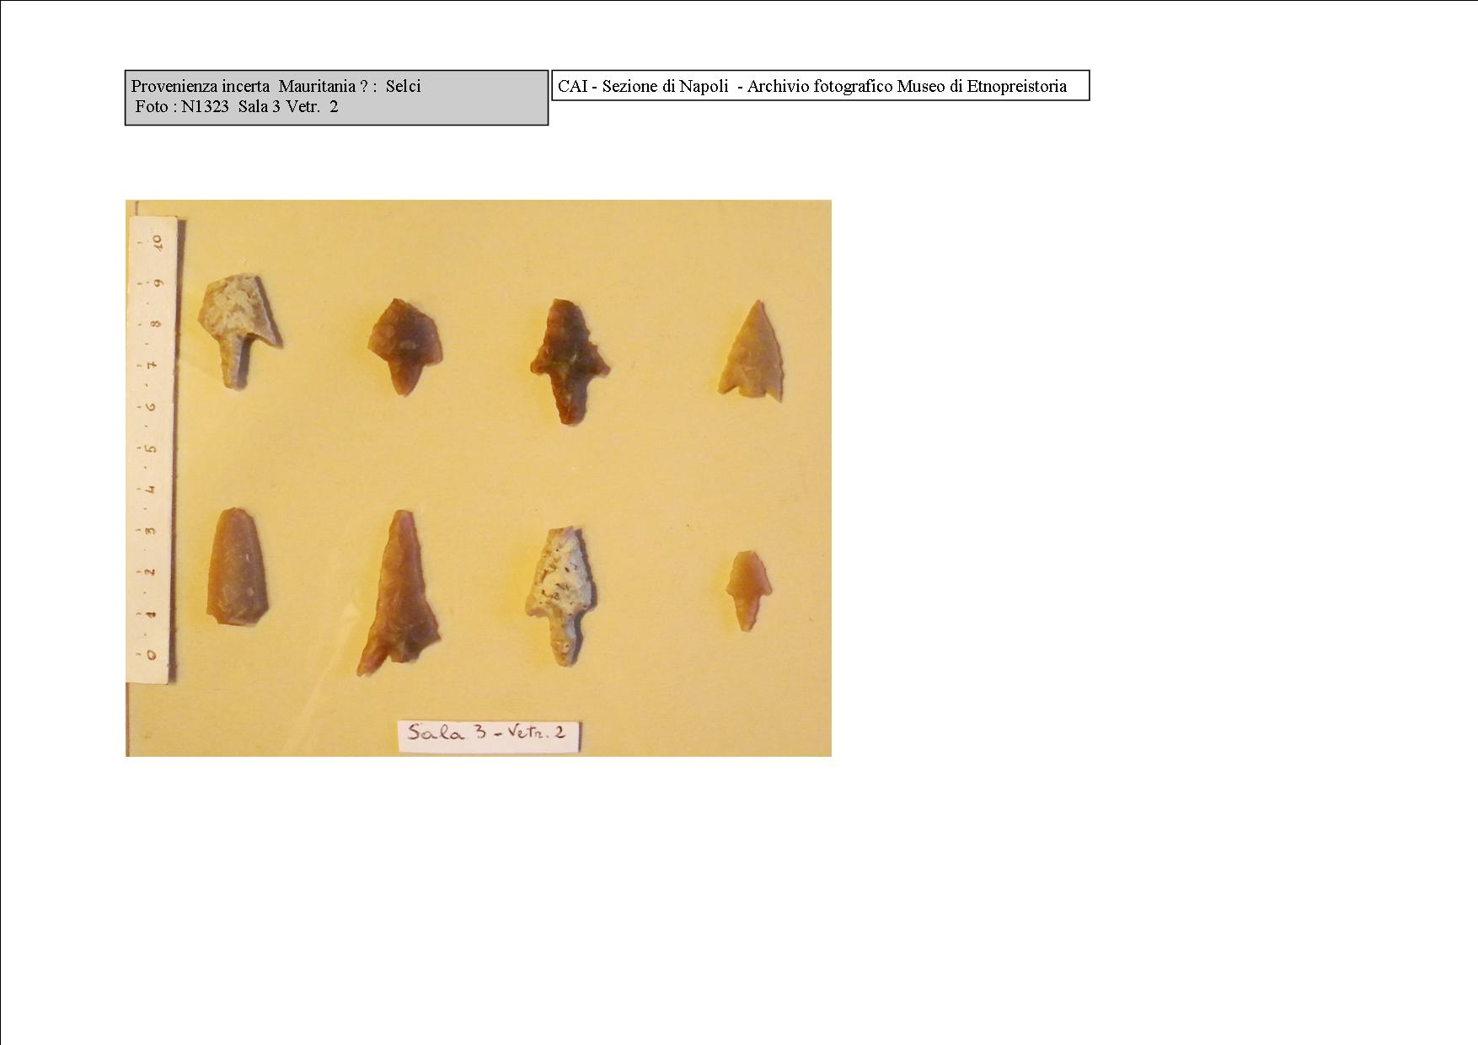The height and width of the screenshot is (1045, 1478).
Task: Click the centimeter ruler in the photo
Action: pos(153,449)
